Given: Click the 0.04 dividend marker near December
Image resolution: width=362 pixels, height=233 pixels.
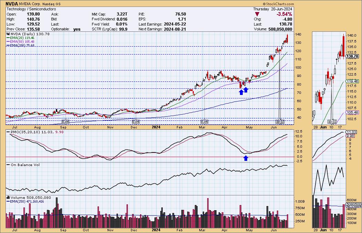Looking at the screenshot, I should point(135,122).
